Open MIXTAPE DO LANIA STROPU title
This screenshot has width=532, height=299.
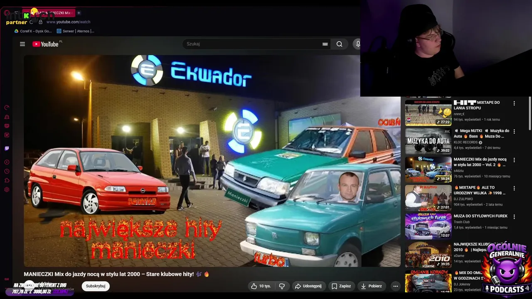pos(477,105)
